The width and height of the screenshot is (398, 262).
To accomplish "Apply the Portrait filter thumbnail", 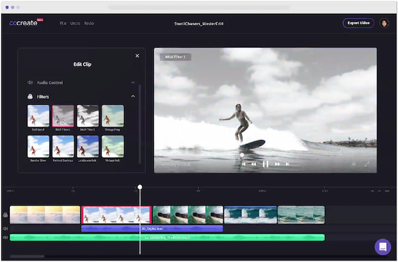I will tap(63, 147).
